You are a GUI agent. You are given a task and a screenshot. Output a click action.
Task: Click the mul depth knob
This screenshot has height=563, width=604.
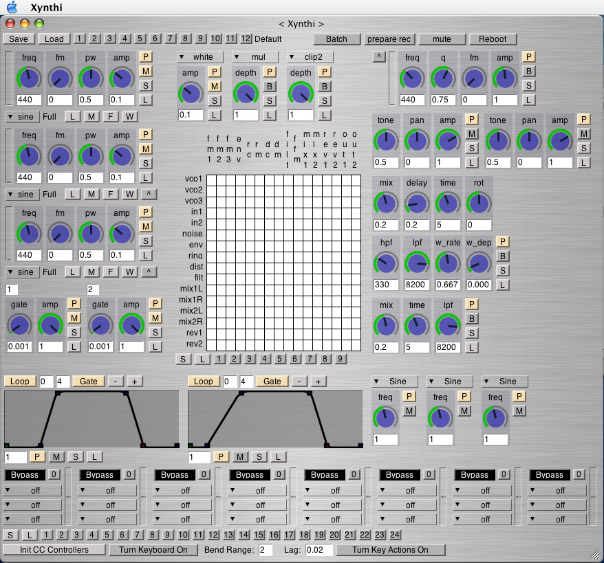tap(246, 93)
